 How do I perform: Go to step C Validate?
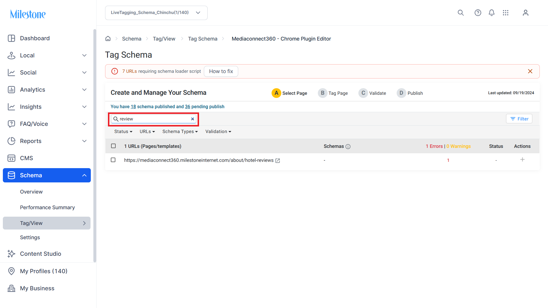(372, 93)
